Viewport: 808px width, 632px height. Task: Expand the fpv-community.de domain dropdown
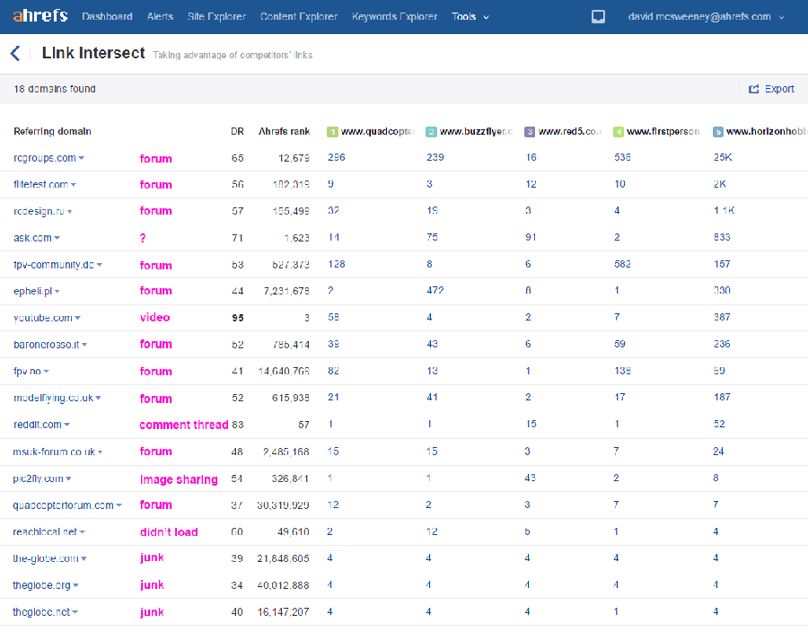tap(100, 265)
